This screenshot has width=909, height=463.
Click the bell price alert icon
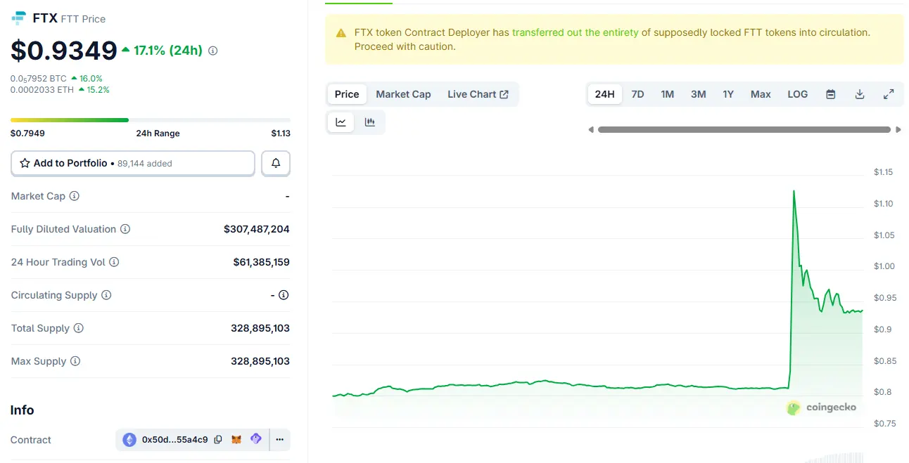tap(276, 163)
